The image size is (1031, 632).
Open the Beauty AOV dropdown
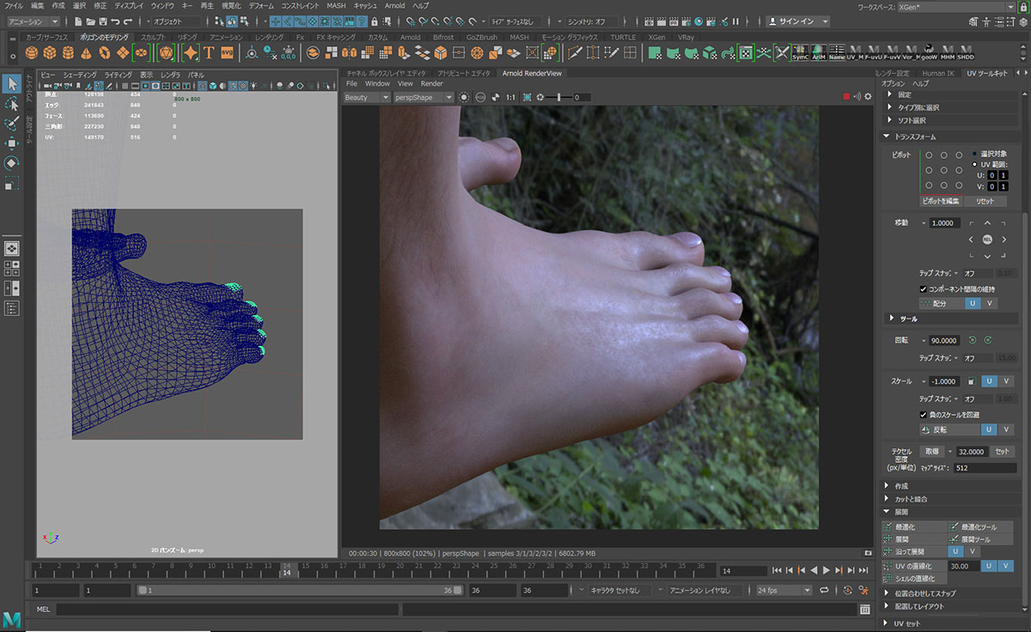[367, 97]
